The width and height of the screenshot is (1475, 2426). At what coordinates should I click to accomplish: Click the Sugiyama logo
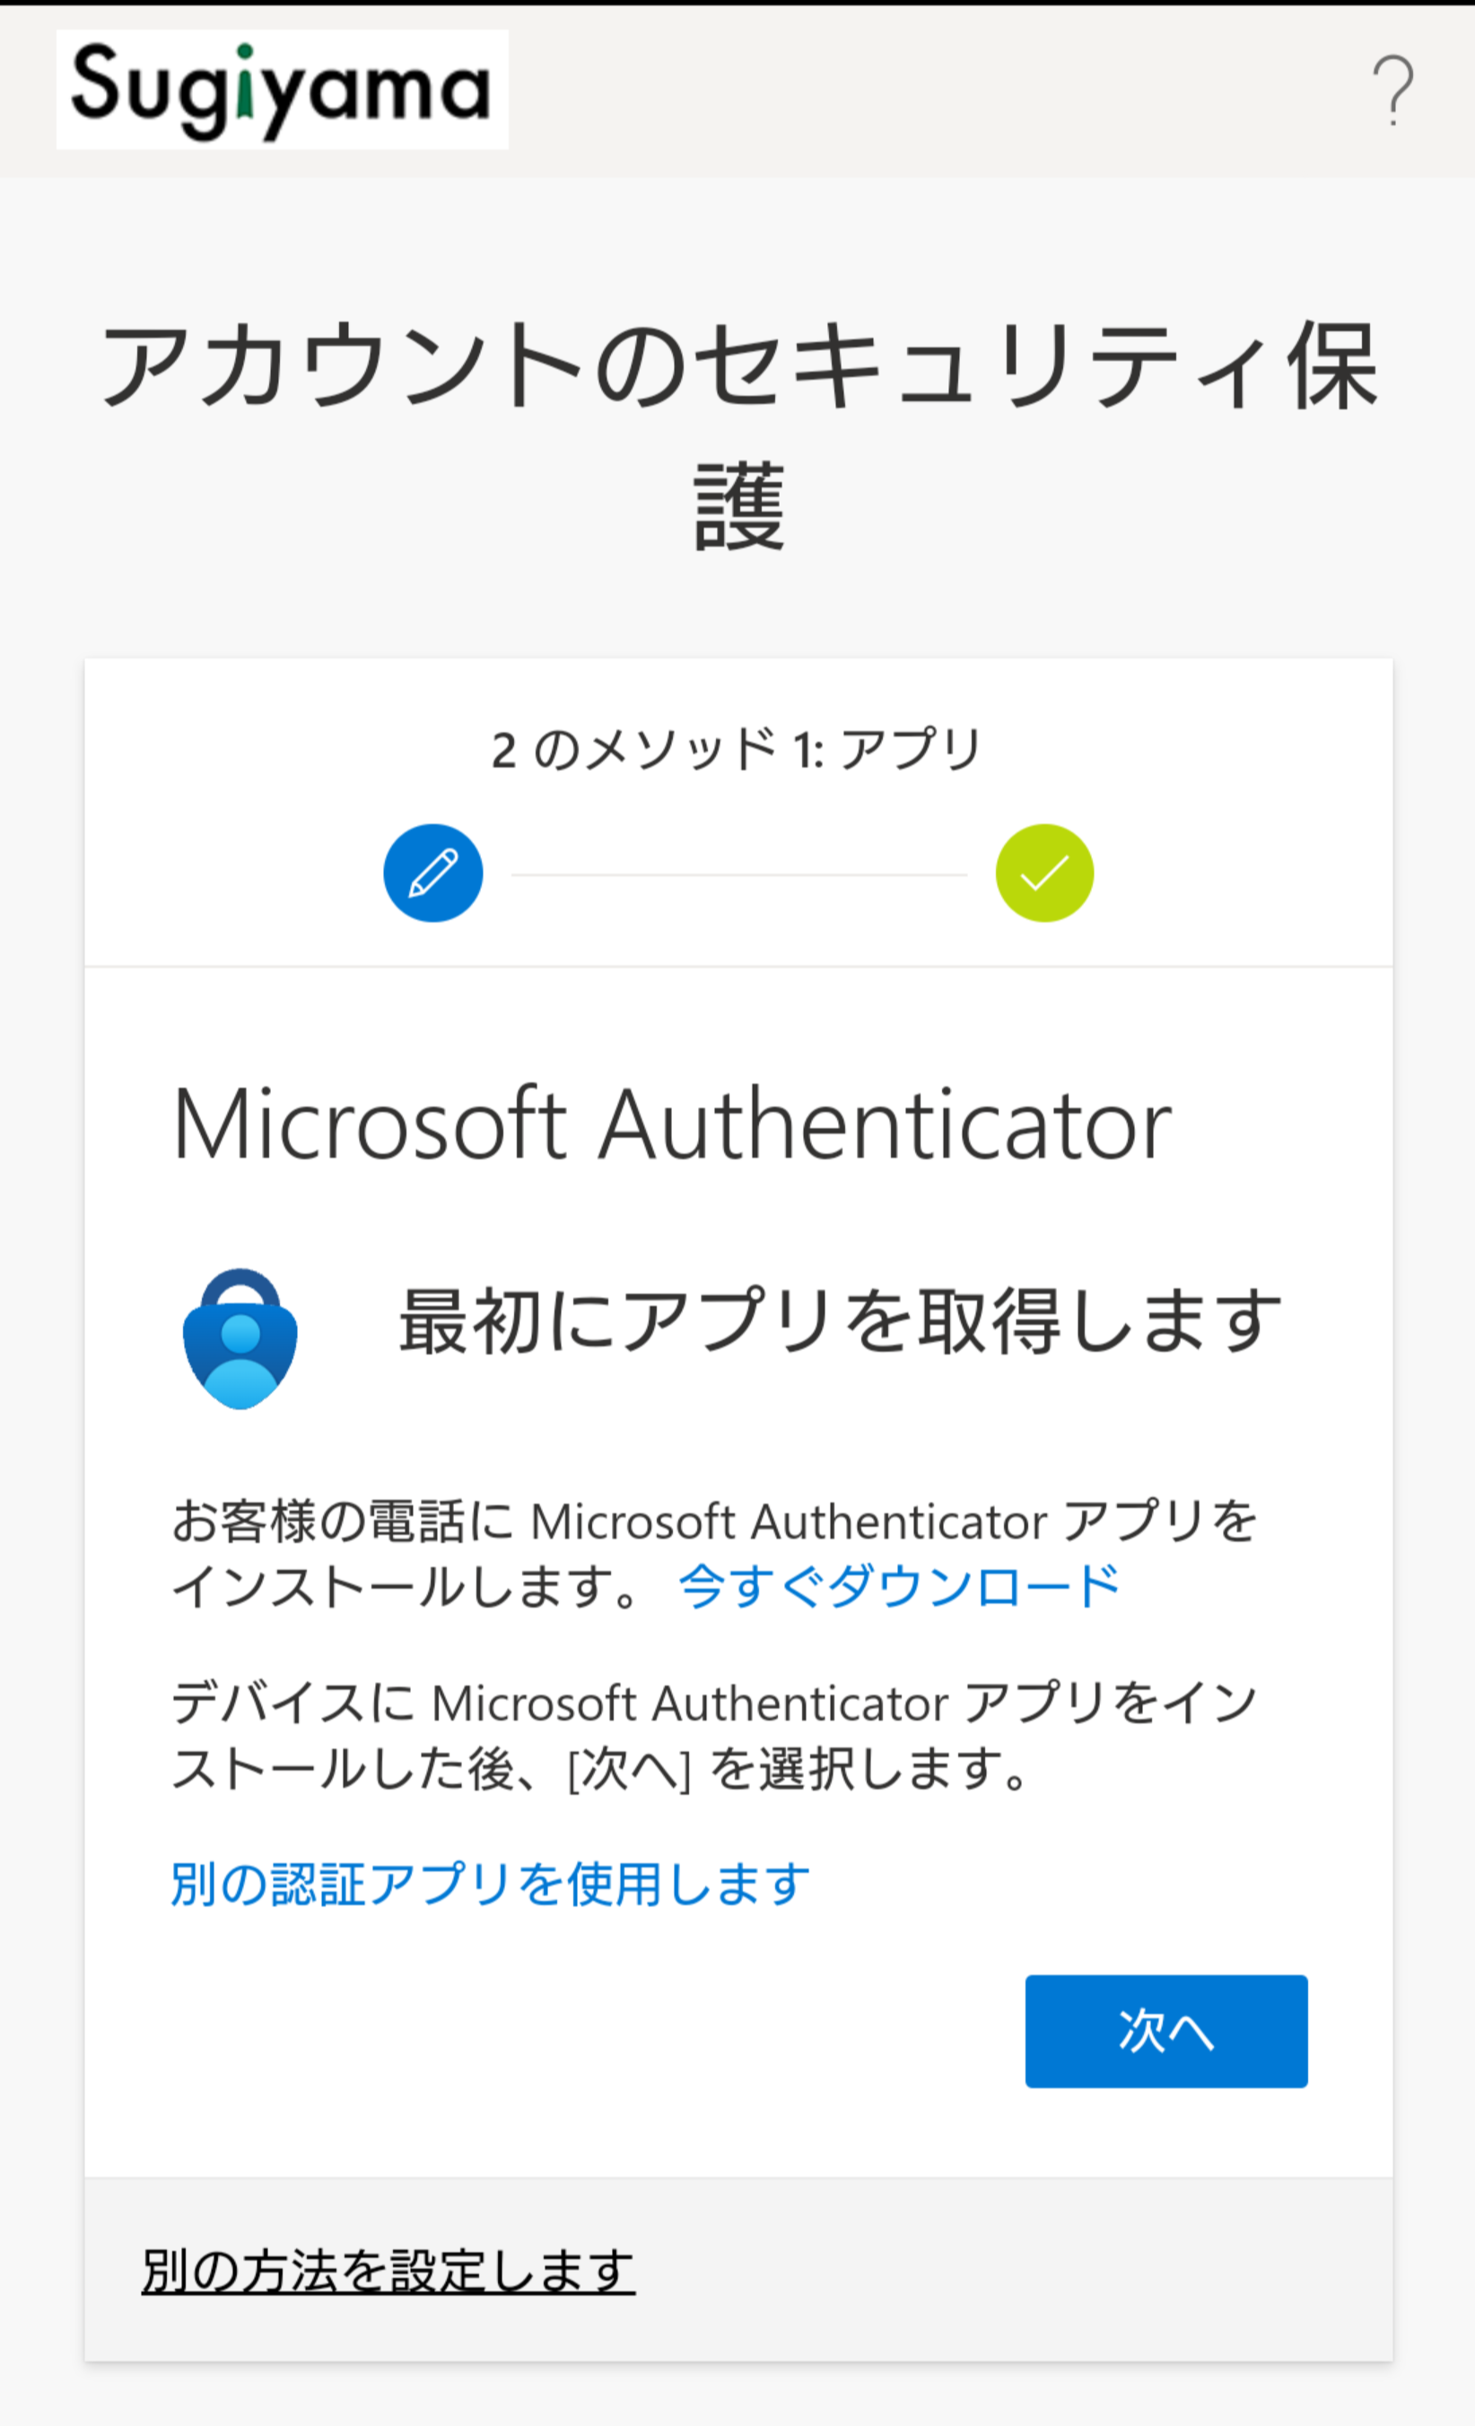pyautogui.click(x=282, y=90)
